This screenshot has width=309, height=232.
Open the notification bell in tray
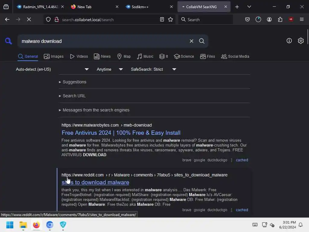pyautogui.click(x=301, y=225)
